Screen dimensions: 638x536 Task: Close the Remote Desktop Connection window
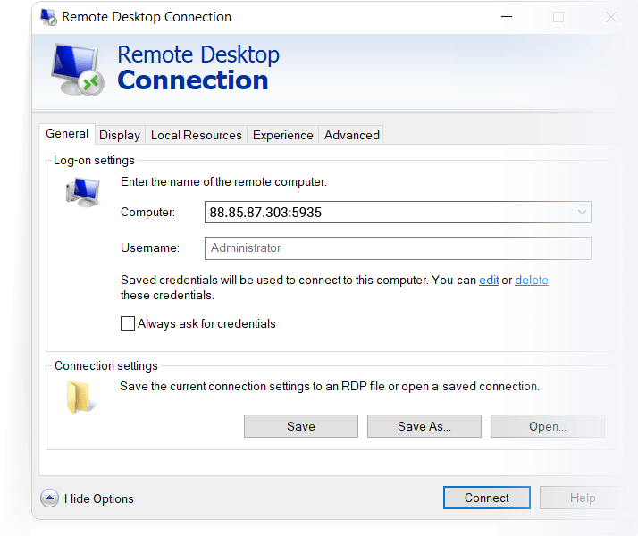click(x=610, y=17)
